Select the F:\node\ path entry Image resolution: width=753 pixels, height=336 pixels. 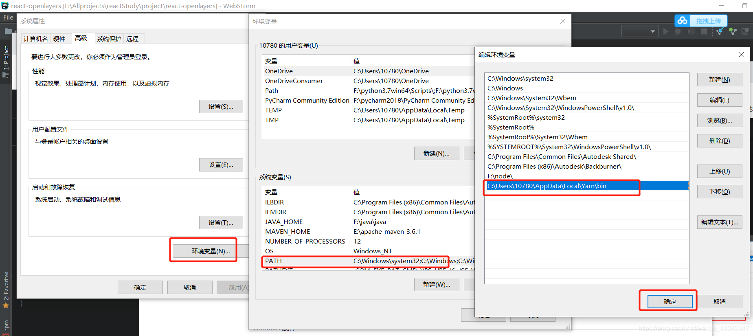click(x=586, y=176)
